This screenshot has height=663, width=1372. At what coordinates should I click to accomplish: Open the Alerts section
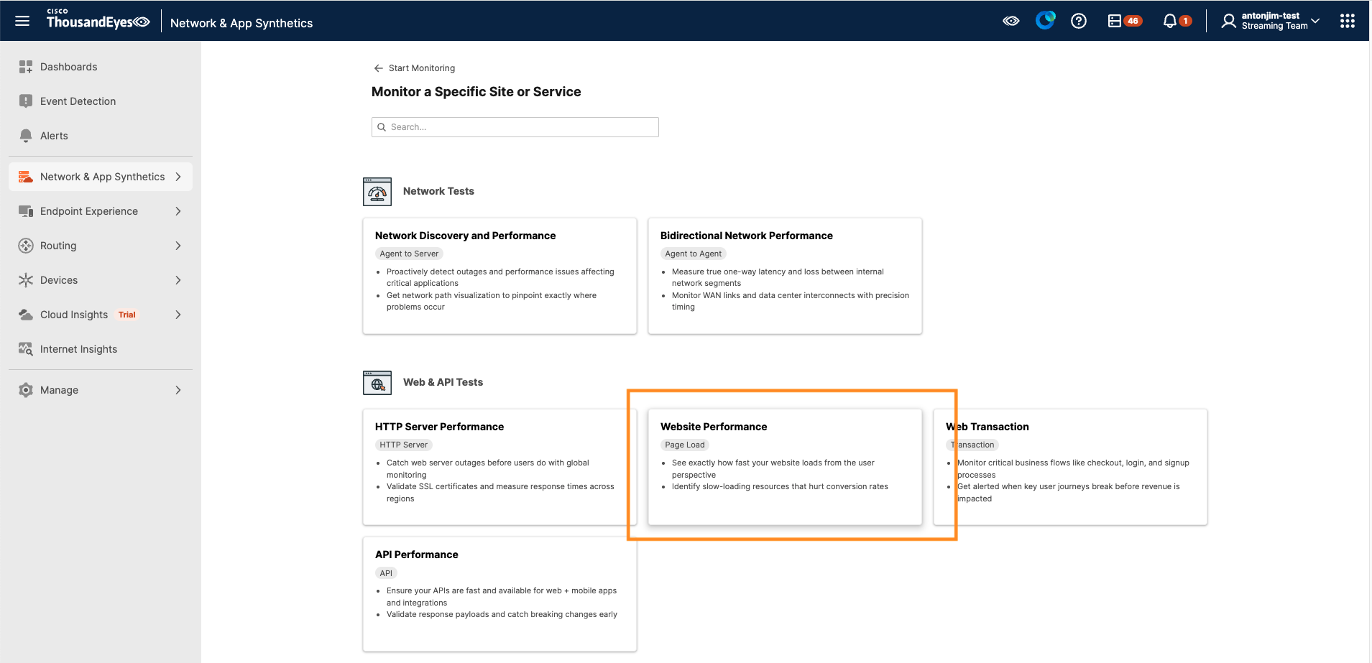click(x=101, y=136)
